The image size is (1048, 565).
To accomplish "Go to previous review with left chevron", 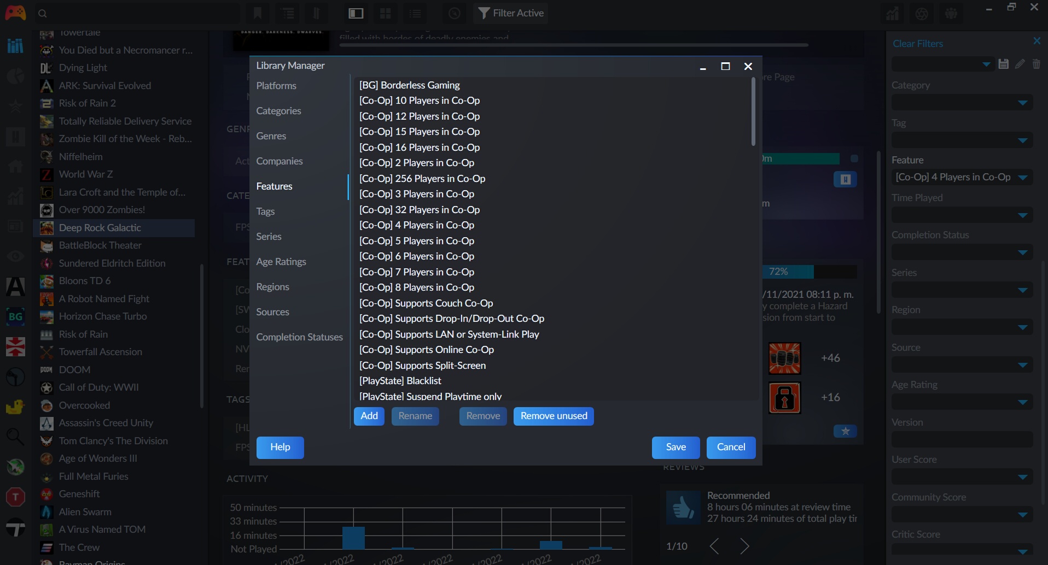I will pyautogui.click(x=714, y=546).
